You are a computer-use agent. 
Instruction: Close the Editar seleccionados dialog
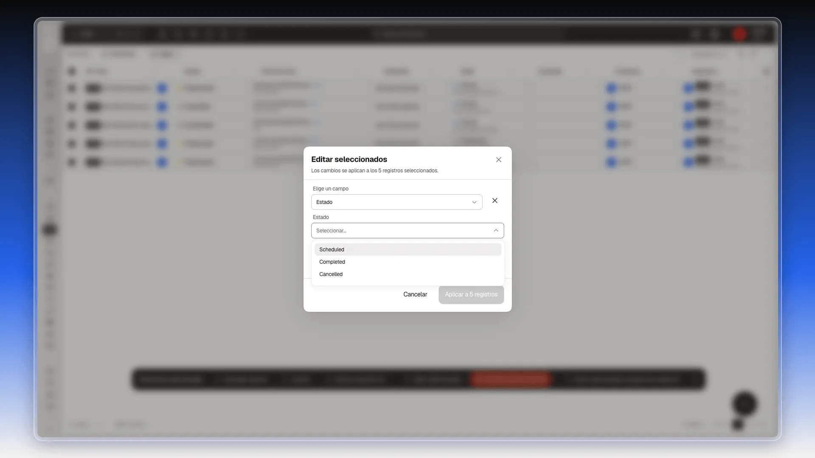[x=499, y=160]
